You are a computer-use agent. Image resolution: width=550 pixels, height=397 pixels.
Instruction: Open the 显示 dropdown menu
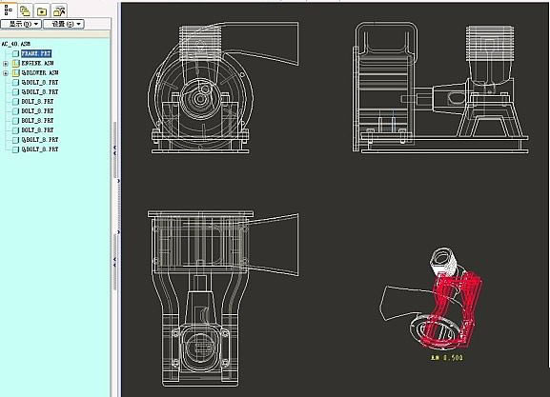click(x=21, y=24)
